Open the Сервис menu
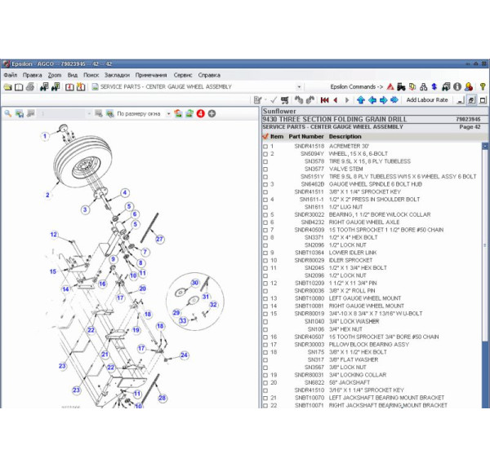The height and width of the screenshot is (467, 490). click(x=182, y=75)
